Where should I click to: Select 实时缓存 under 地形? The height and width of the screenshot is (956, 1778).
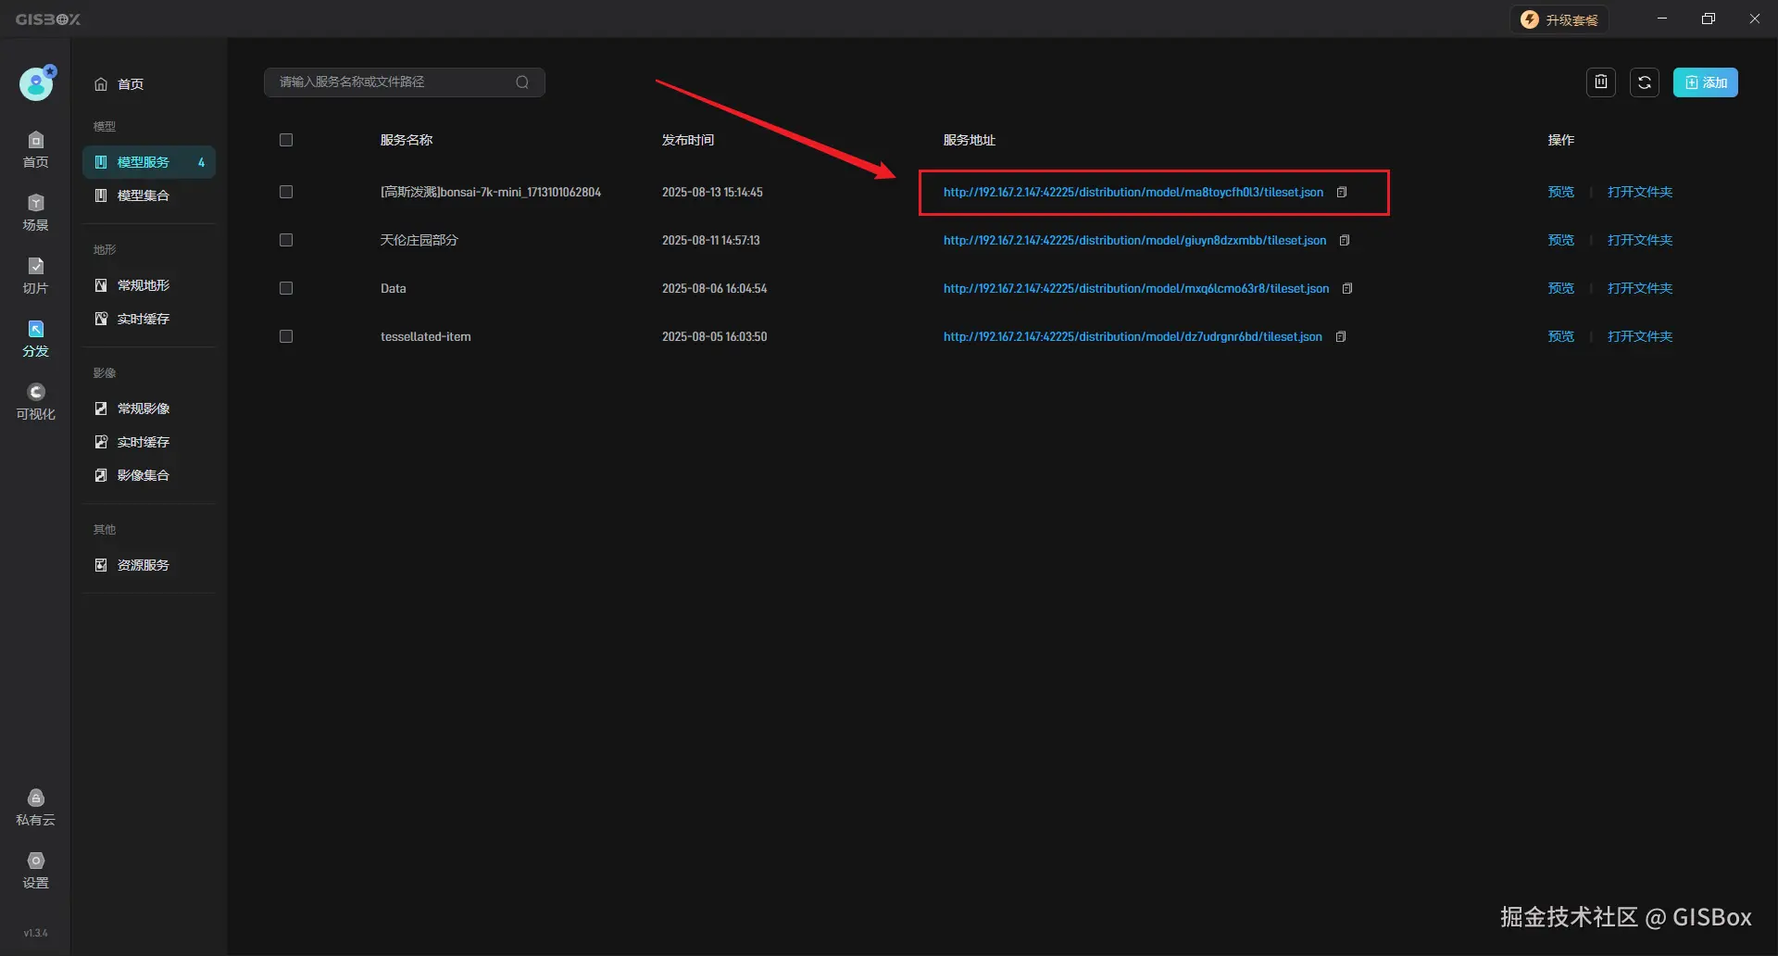coord(148,319)
